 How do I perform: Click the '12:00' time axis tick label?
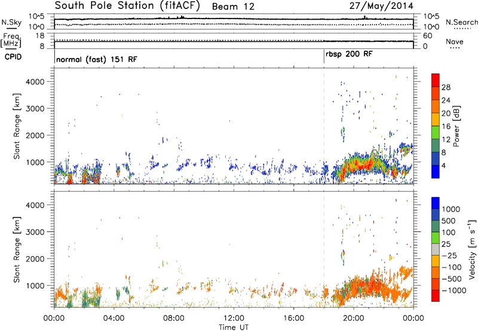coord(234,318)
